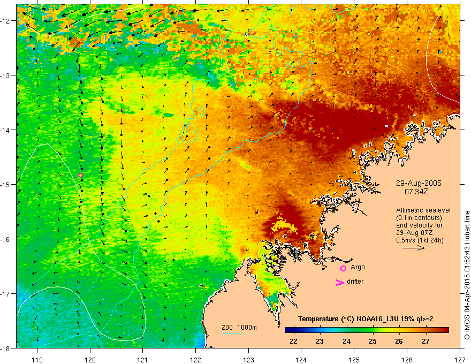Click the '29-Aug-2005' date text
Viewport: 471px width, 364px height.
point(419,183)
